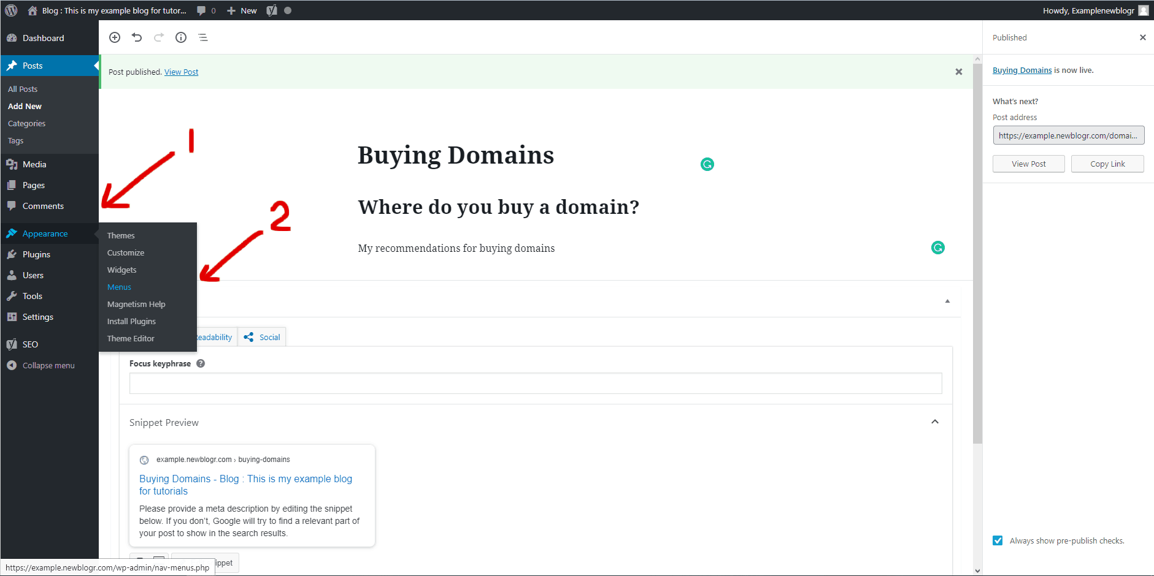Click the Grammarly icon beside the paragraph
This screenshot has height=576, width=1154.
pyautogui.click(x=938, y=248)
